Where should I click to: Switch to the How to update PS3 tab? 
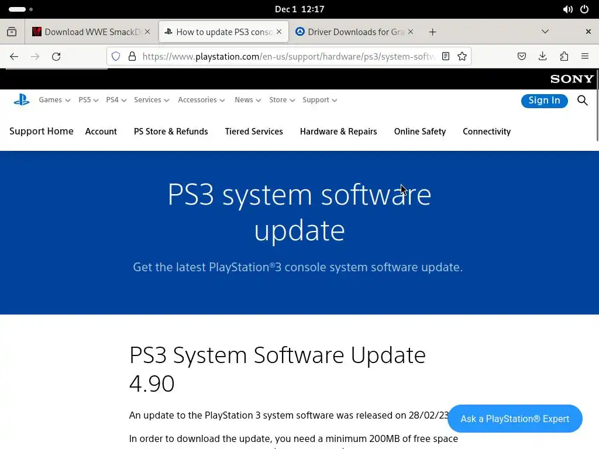tap(223, 32)
